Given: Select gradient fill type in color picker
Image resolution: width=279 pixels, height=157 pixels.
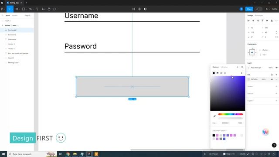Looking at the screenshot, I should pos(218,73).
